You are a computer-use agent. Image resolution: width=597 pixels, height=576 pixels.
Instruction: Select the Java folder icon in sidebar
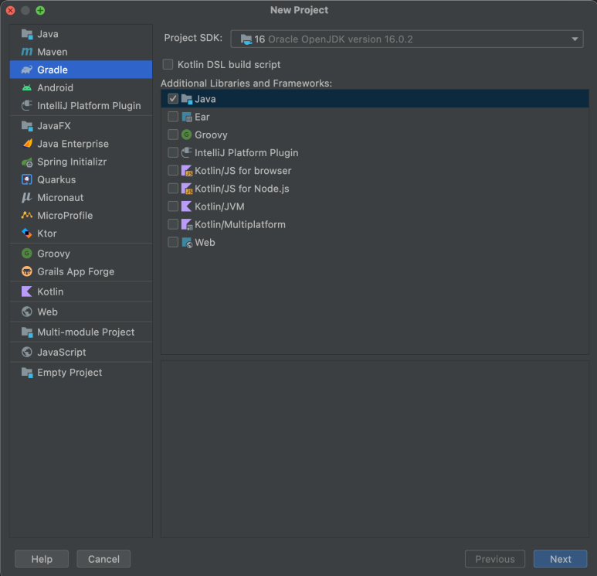coord(27,34)
